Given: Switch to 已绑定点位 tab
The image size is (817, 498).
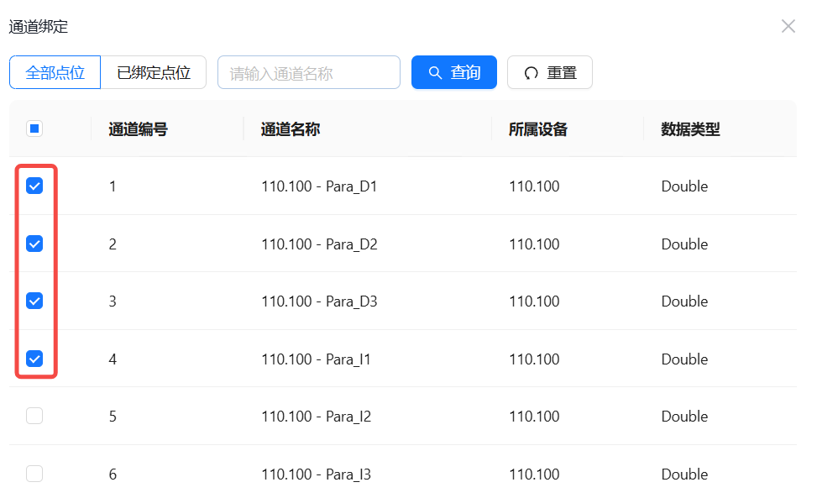Looking at the screenshot, I should pos(153,72).
